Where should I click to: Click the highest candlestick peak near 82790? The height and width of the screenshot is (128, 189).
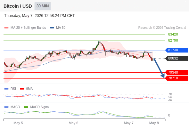tap(99, 43)
